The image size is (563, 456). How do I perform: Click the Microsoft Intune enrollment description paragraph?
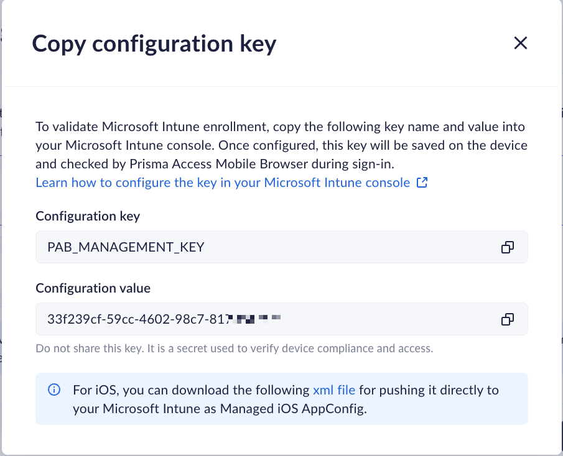280,145
